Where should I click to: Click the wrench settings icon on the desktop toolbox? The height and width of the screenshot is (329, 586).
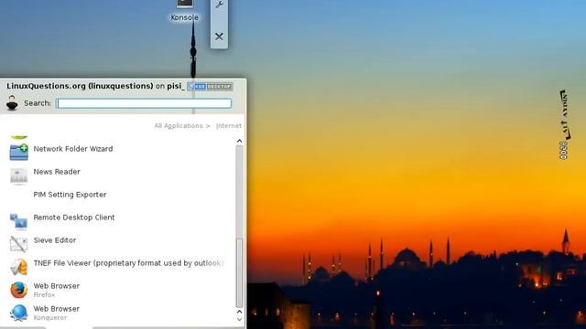click(x=220, y=5)
